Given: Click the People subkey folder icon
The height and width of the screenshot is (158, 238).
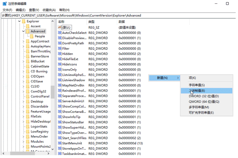Looking at the screenshot, I should [31, 36].
